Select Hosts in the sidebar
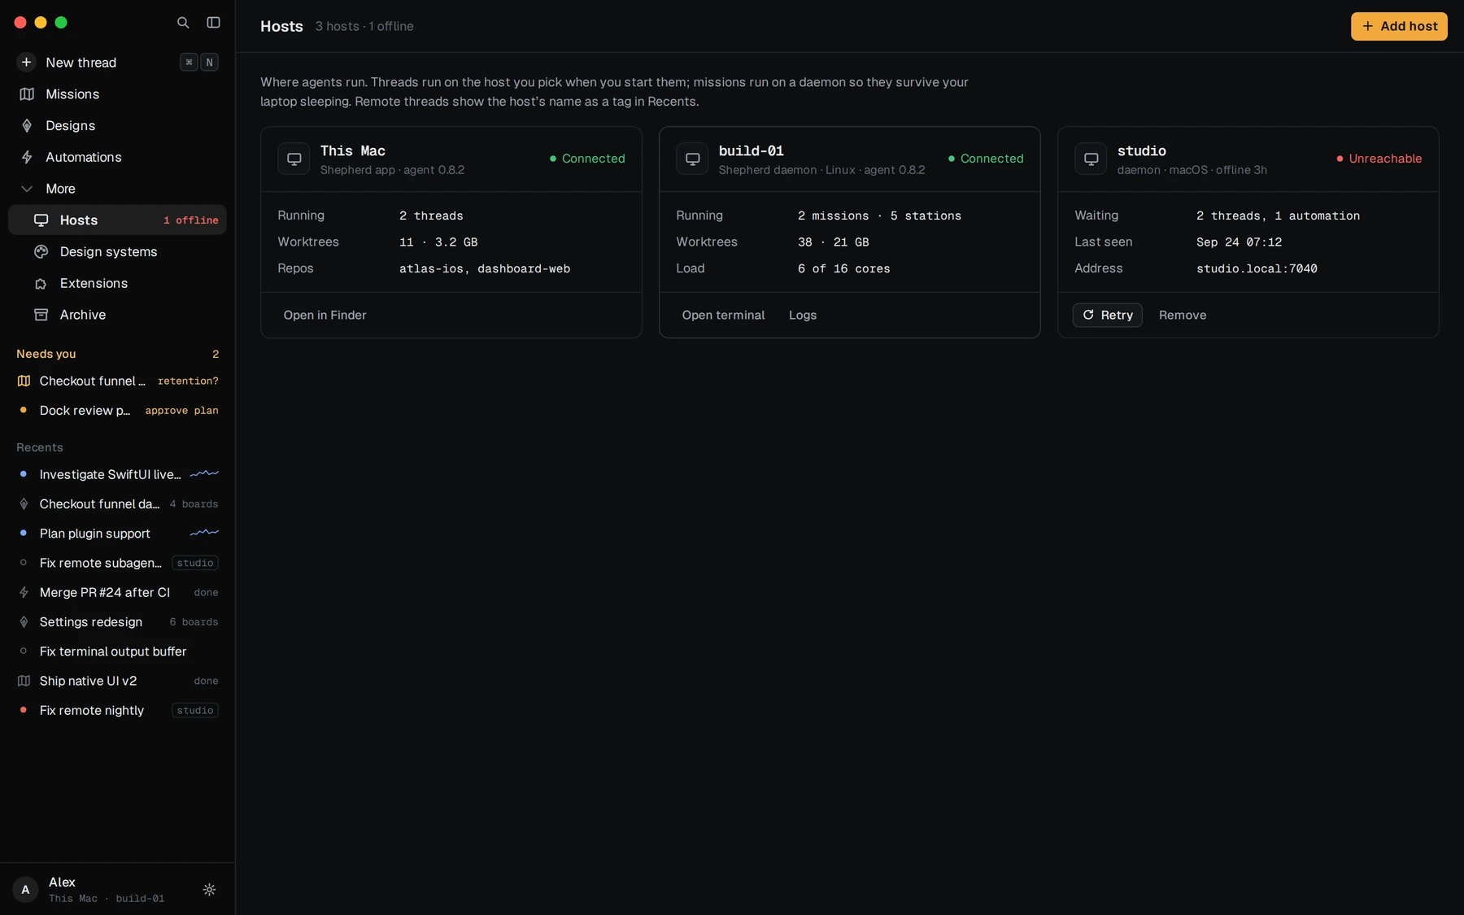Screen dimensions: 1464x915 (117, 220)
